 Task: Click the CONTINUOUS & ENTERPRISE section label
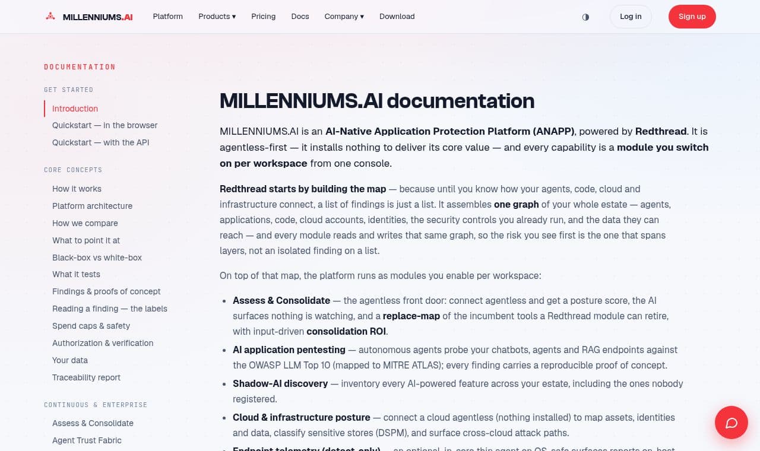tap(96, 405)
